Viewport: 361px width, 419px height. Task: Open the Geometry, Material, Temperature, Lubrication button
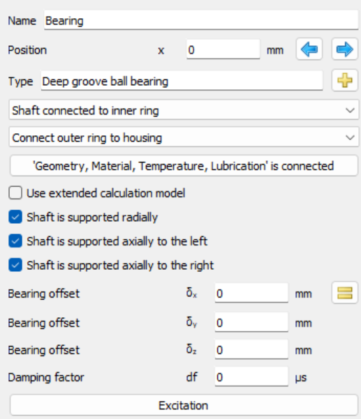184,166
